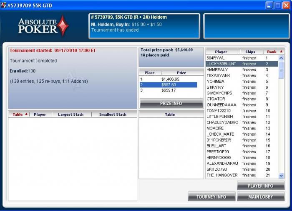Select player TONY122210

(x=242, y=111)
